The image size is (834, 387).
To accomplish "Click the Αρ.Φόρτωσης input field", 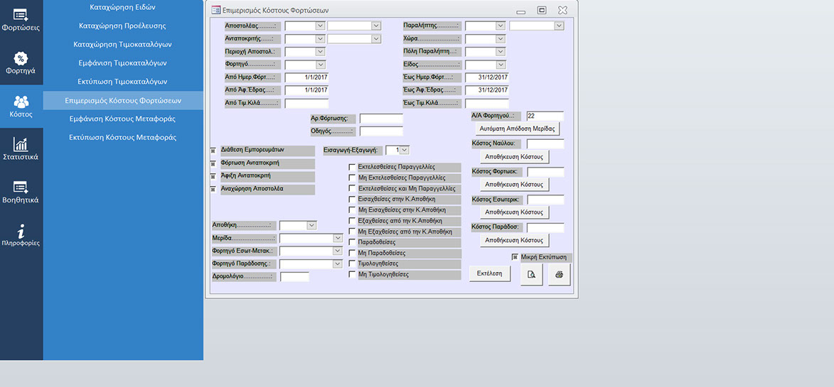I will coord(381,119).
